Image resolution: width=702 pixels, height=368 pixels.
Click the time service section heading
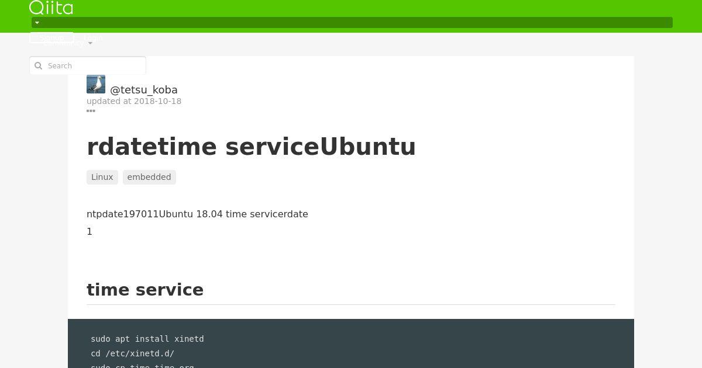coord(145,290)
